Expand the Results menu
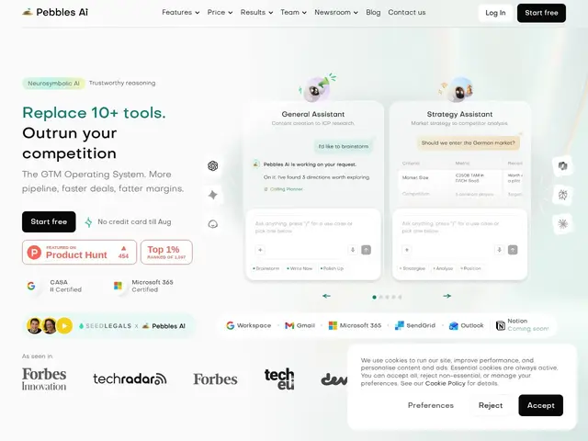 click(256, 12)
